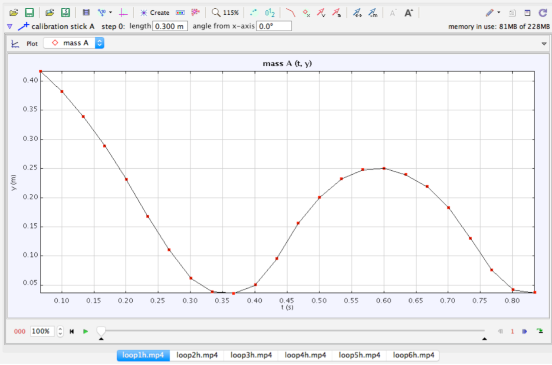Click the t (s) axis label
Image resolution: width=552 pixels, height=365 pixels.
click(287, 307)
